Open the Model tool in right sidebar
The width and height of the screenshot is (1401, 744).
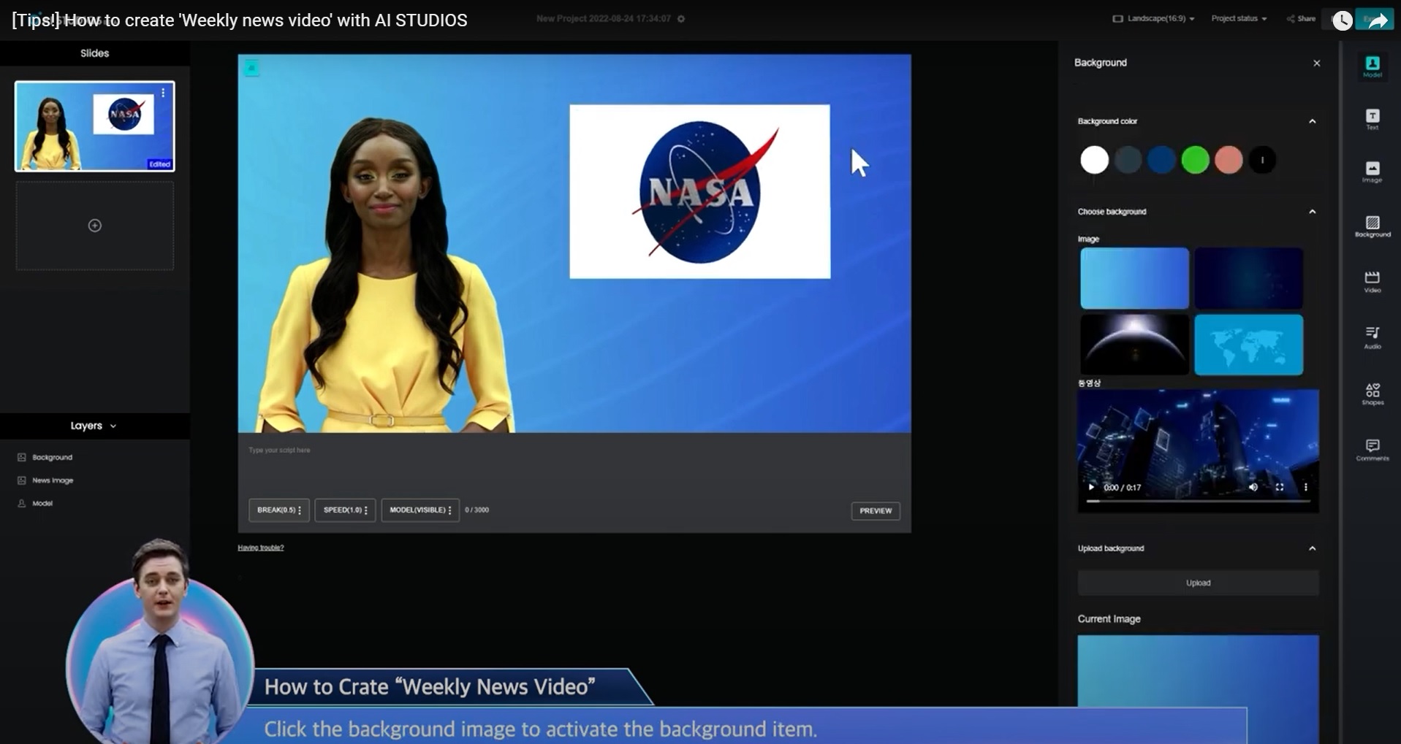coord(1372,66)
